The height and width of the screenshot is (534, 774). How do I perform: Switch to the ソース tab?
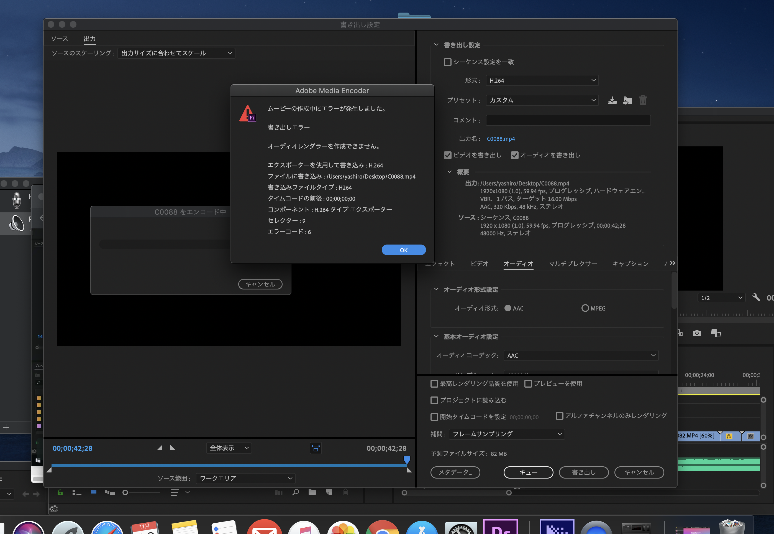(60, 39)
